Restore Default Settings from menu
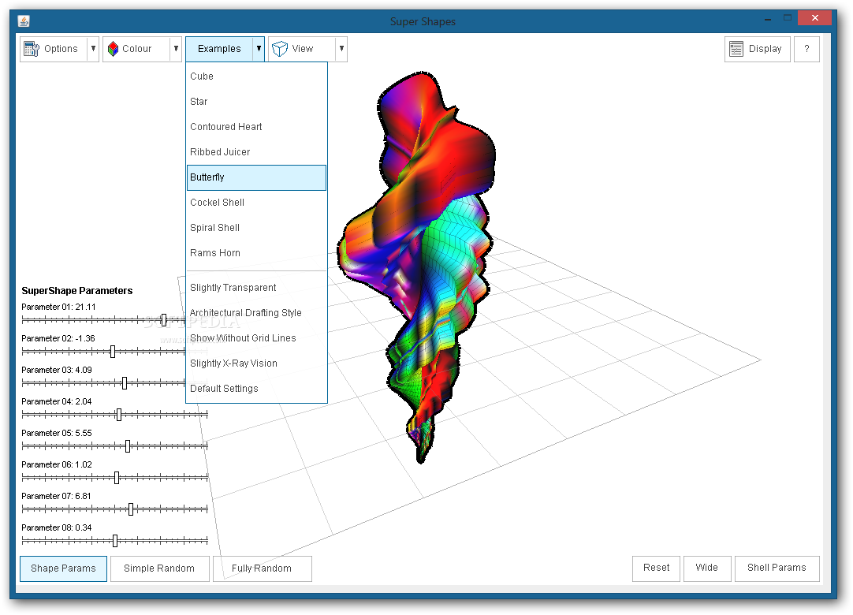Screen dimensions: 853x615 [256, 389]
